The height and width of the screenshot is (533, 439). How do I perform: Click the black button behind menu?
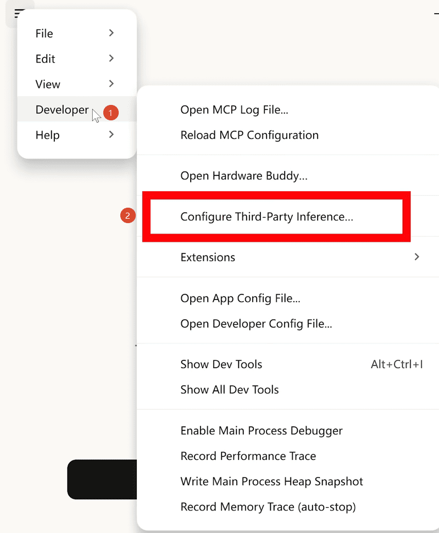click(102, 479)
